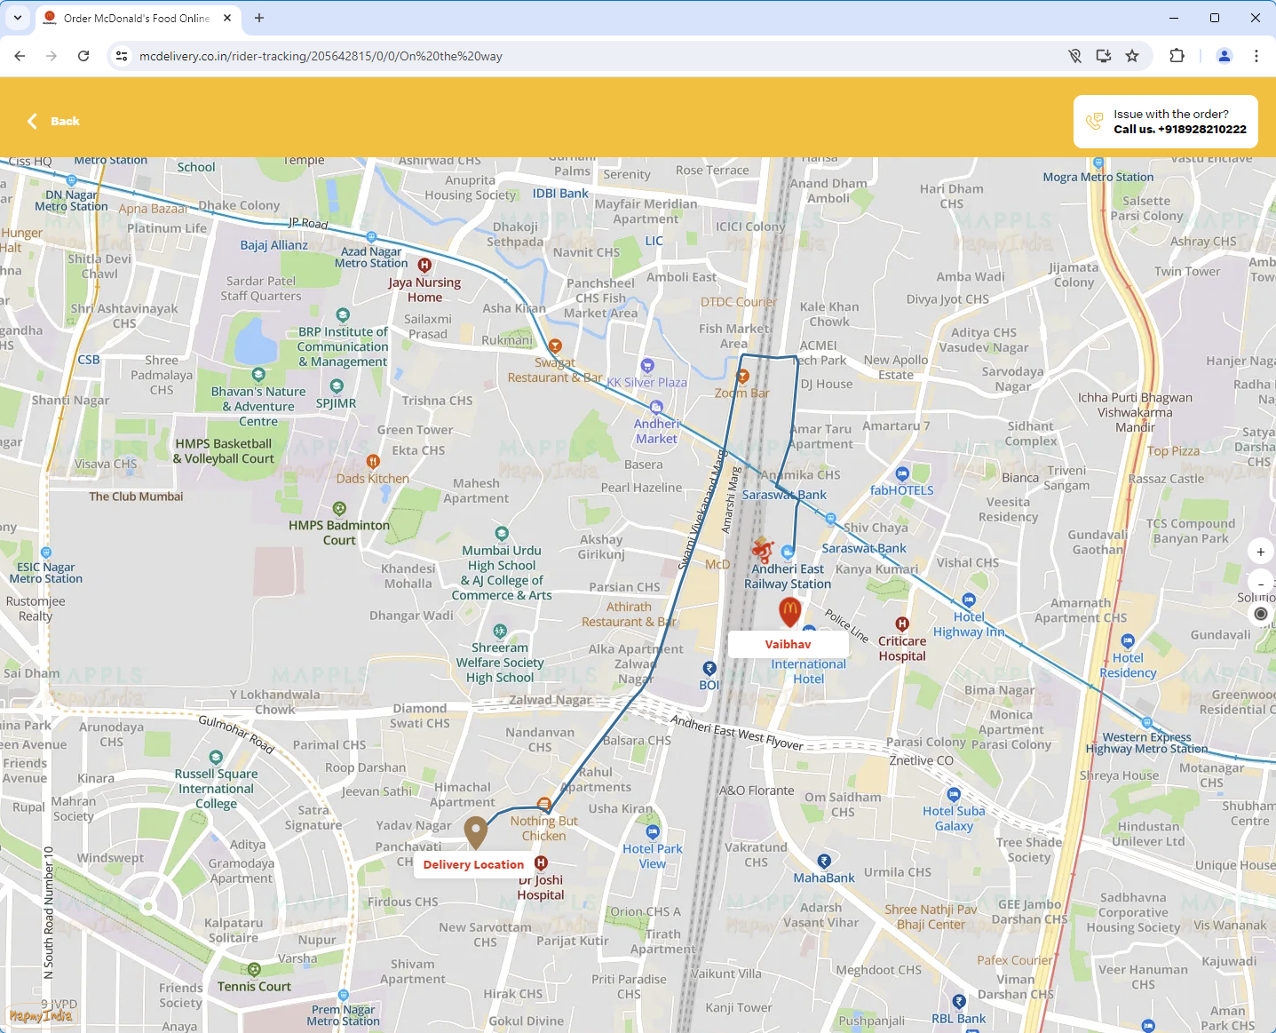This screenshot has height=1033, width=1276.
Task: Click the Zoom Bar marker icon
Action: point(743,377)
